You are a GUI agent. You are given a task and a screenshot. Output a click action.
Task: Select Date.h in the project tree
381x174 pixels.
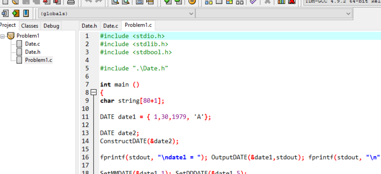(x=33, y=52)
